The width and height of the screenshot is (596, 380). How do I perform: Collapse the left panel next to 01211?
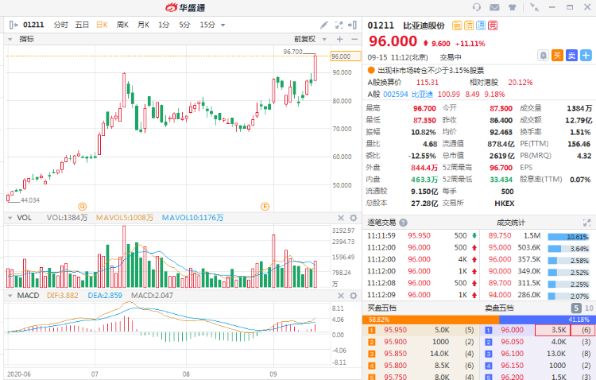[10, 25]
